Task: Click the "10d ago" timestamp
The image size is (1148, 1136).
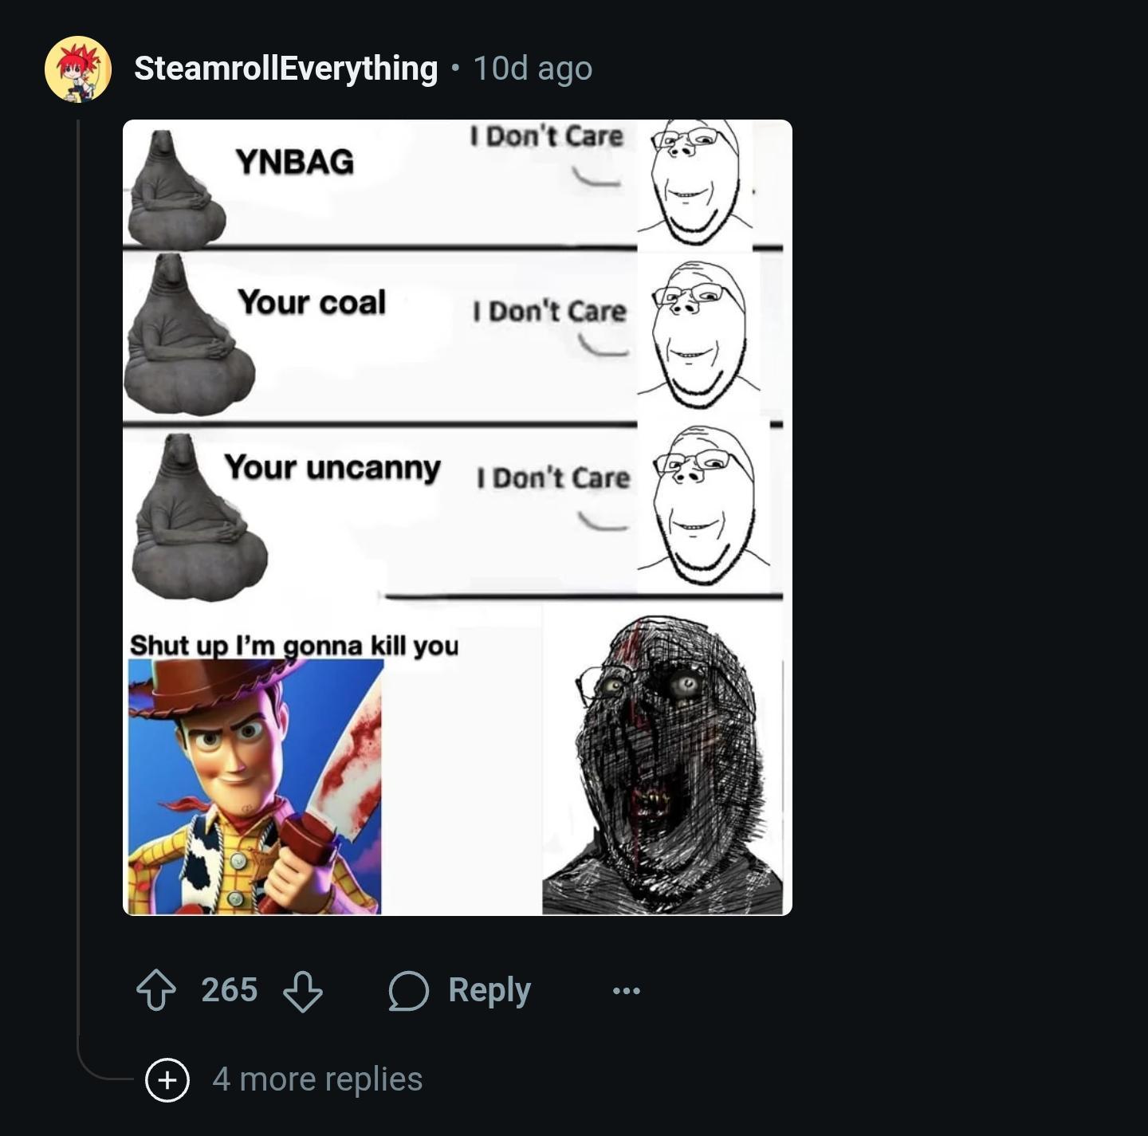Action: [x=533, y=69]
